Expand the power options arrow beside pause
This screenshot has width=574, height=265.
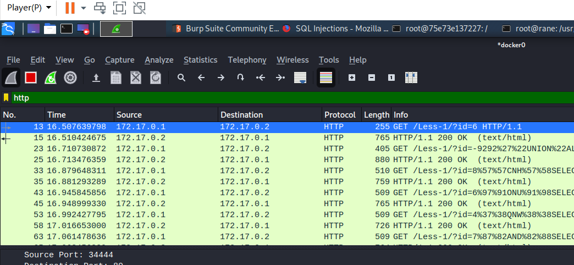tap(84, 8)
